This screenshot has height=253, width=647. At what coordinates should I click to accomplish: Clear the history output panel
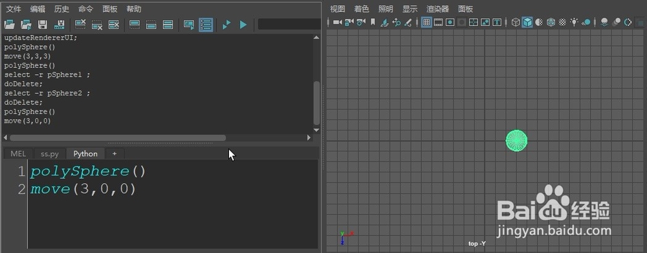pyautogui.click(x=80, y=25)
